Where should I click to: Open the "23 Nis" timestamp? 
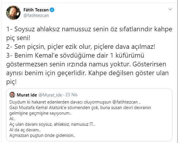(71, 95)
